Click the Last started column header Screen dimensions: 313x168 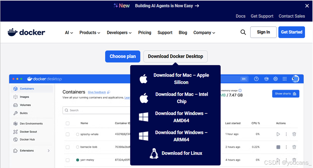(x=233, y=123)
